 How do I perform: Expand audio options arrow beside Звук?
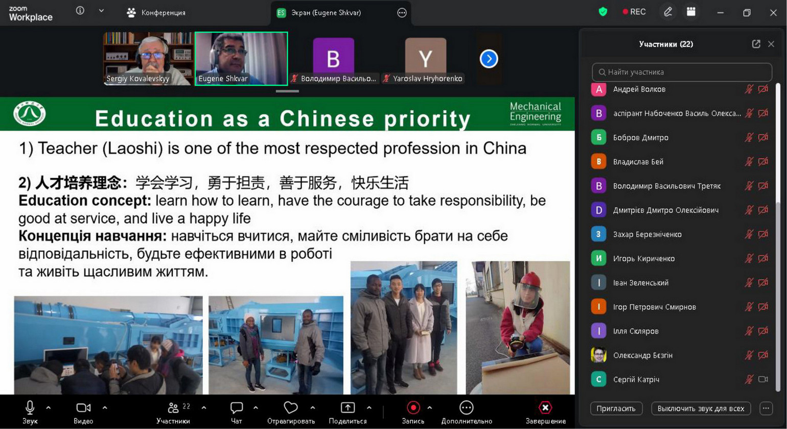[49, 408]
